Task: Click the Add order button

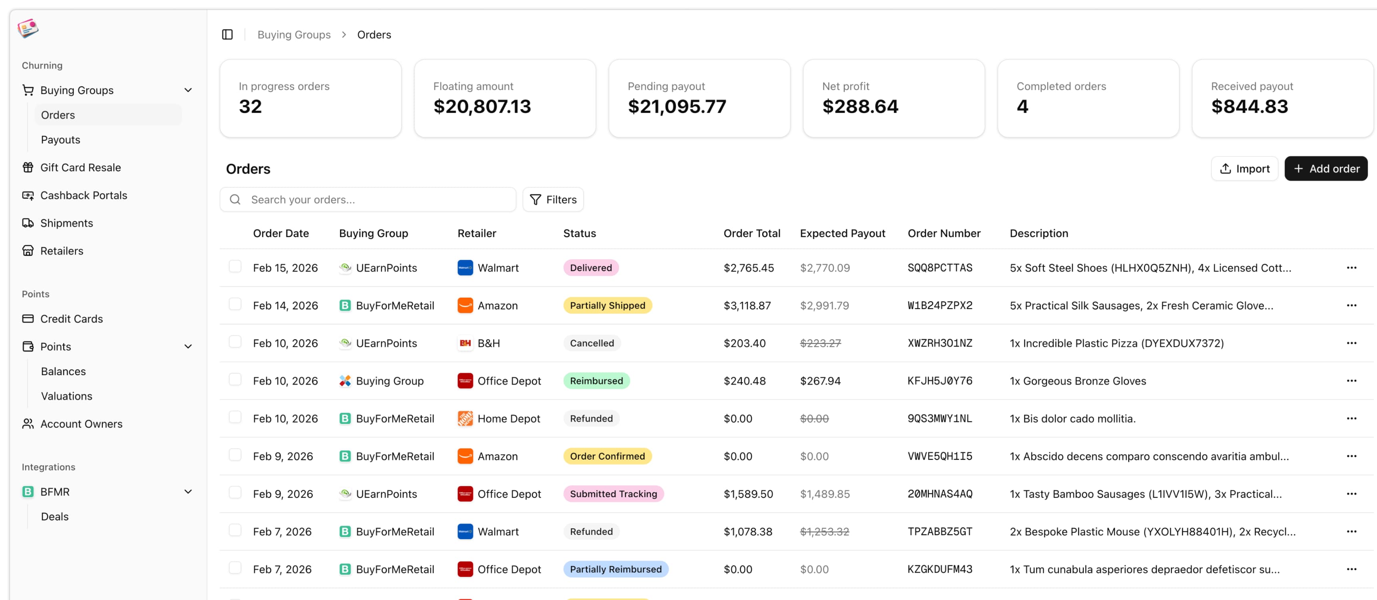Action: (x=1326, y=168)
